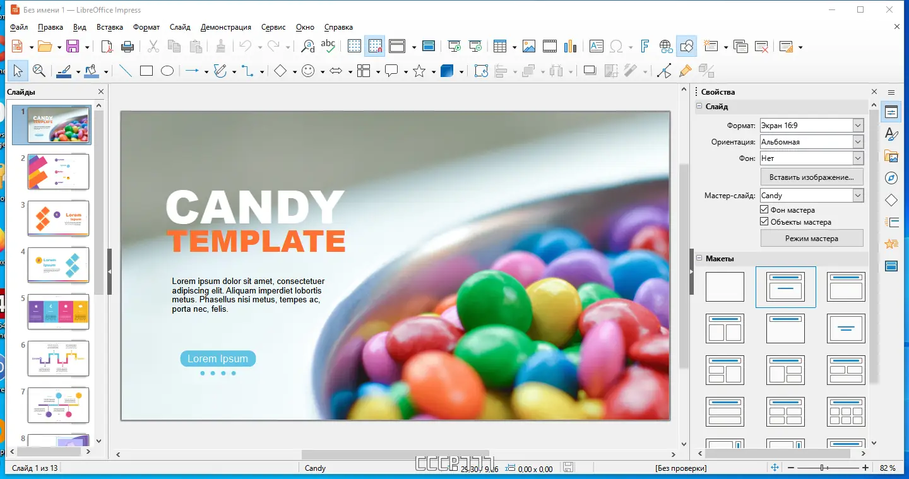The width and height of the screenshot is (909, 479).
Task: Collapse the 'Слайд' section in Properties
Action: point(699,107)
